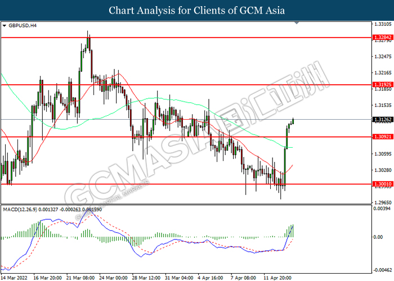
Task: Select the 1.31925 red level price label
Action: pyautogui.click(x=382, y=84)
